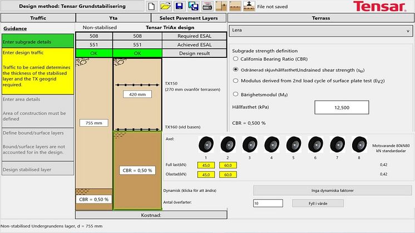Select loaded platform design toolbar icon

coord(249,6)
